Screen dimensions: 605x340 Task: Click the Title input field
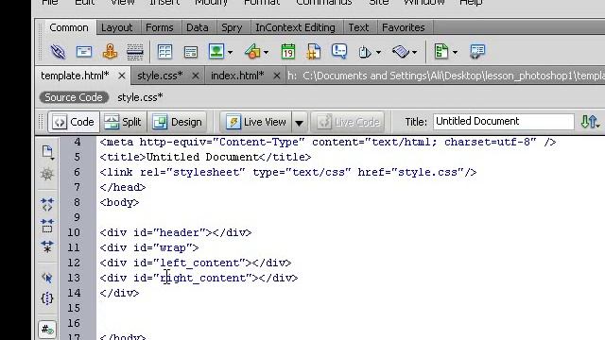(x=504, y=122)
